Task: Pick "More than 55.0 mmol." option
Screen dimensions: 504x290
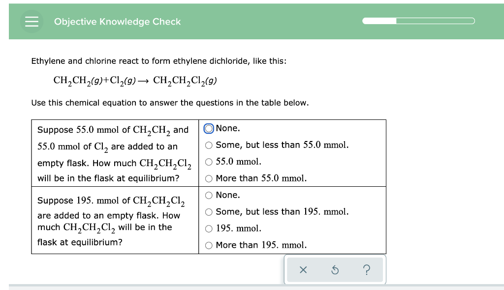Action: click(208, 178)
